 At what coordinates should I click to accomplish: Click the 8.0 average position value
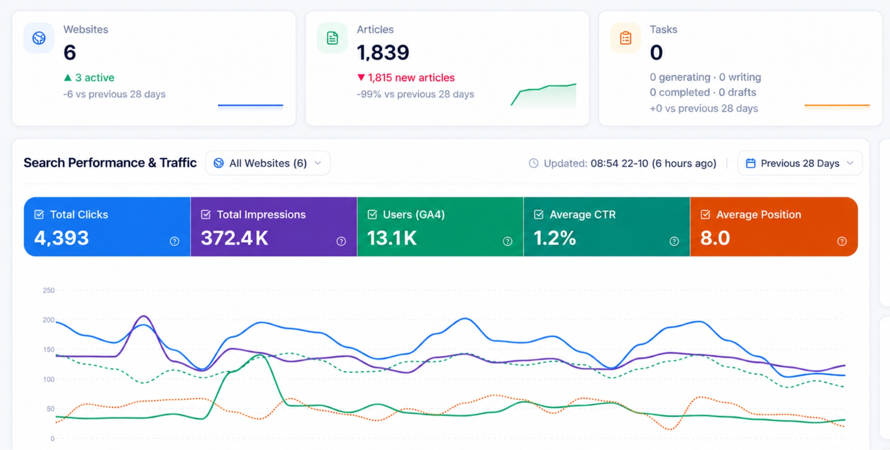tap(715, 238)
